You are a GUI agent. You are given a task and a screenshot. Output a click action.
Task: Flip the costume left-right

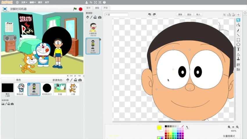click(x=229, y=15)
